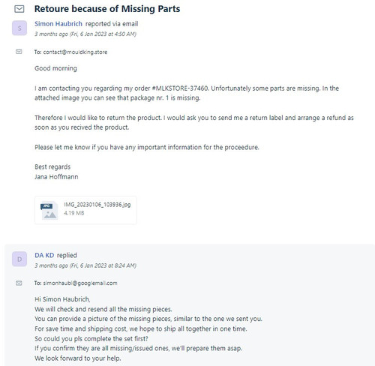Open the JPG attachment file icon
This screenshot has height=366, width=375.
tap(49, 210)
